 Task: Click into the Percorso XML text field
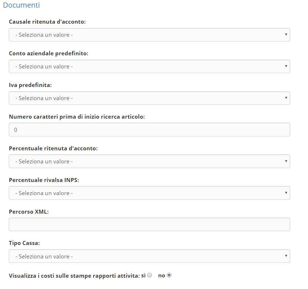(149, 225)
